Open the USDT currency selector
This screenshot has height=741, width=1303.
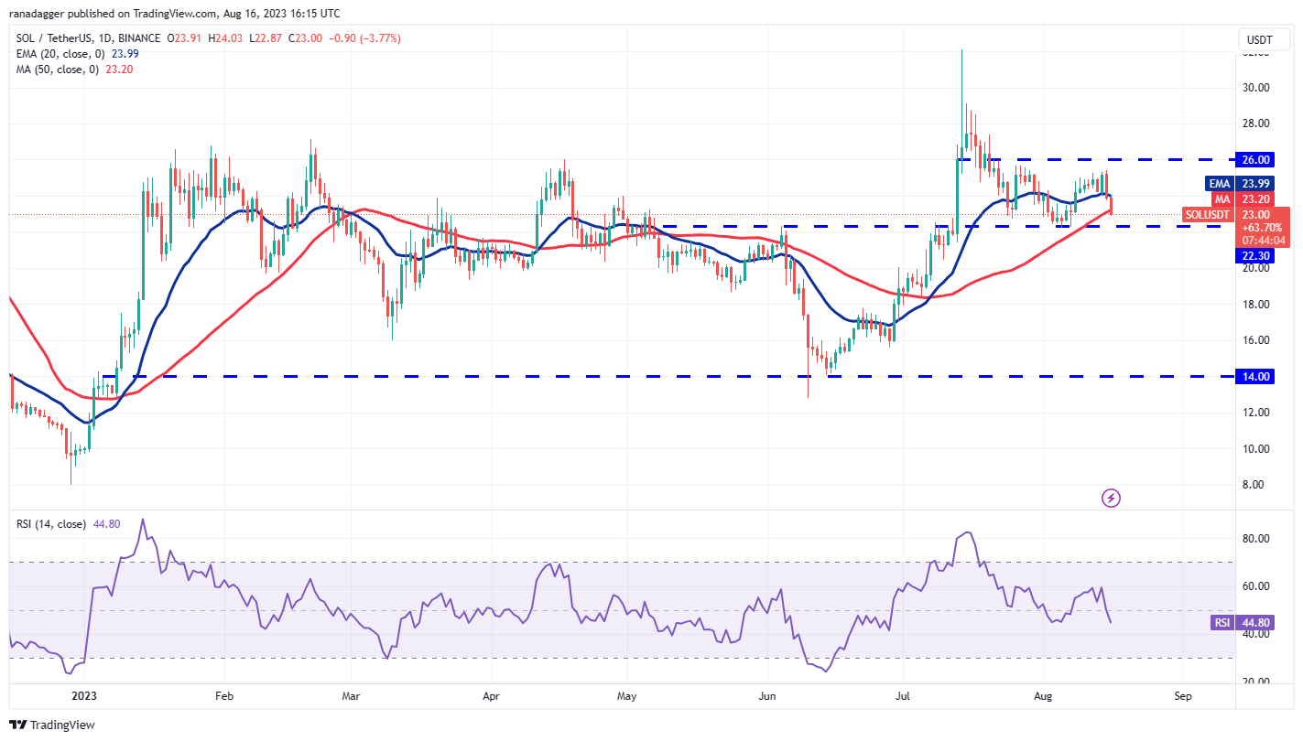coord(1261,39)
